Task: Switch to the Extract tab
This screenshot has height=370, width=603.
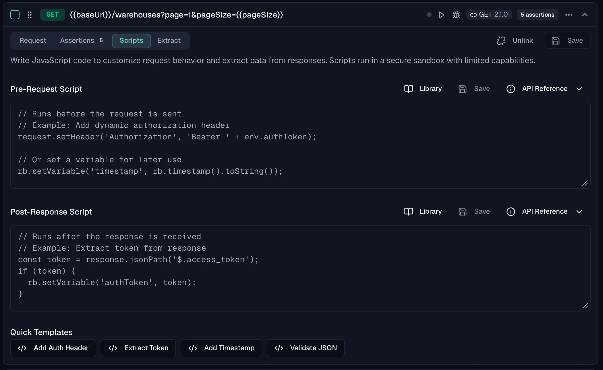Action: pos(169,40)
